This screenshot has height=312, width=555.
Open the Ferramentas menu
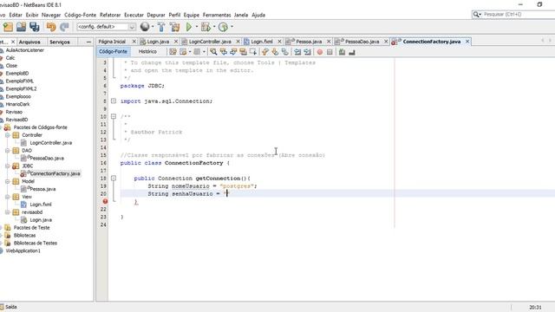tap(217, 15)
